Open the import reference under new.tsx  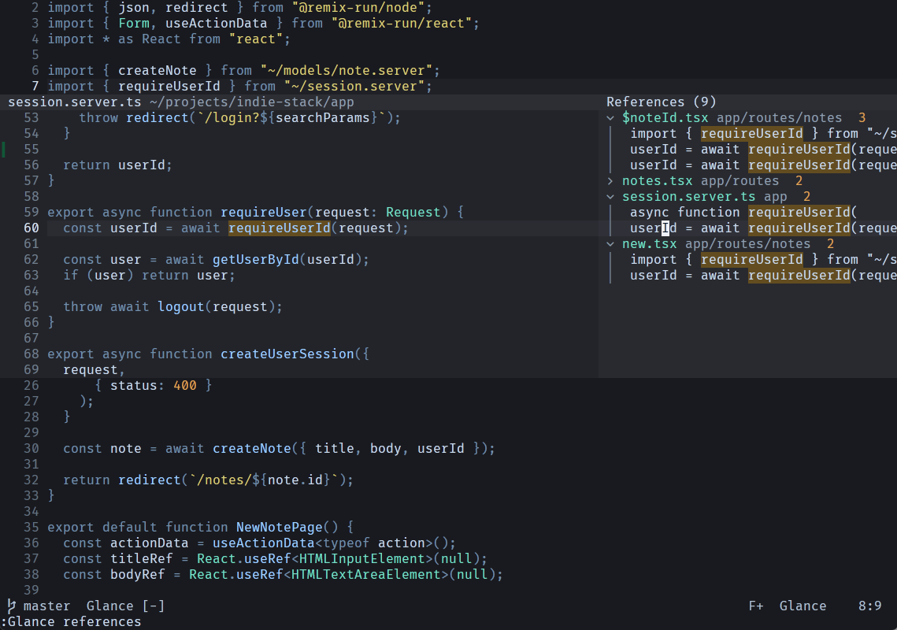tap(763, 260)
